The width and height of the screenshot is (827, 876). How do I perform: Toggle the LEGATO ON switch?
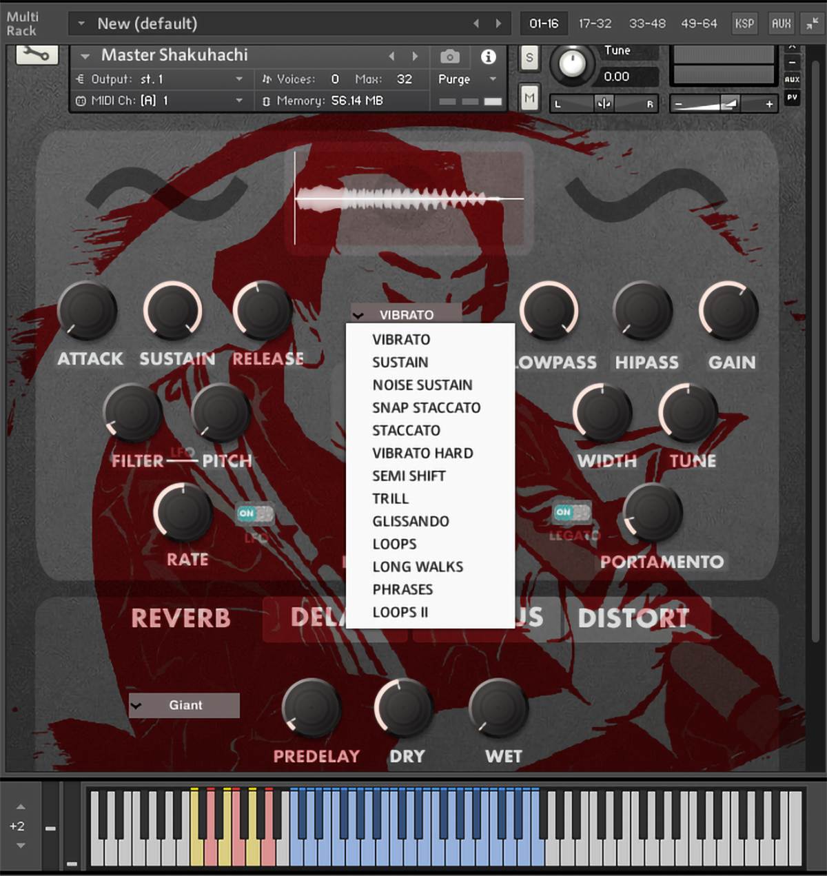coord(572,512)
